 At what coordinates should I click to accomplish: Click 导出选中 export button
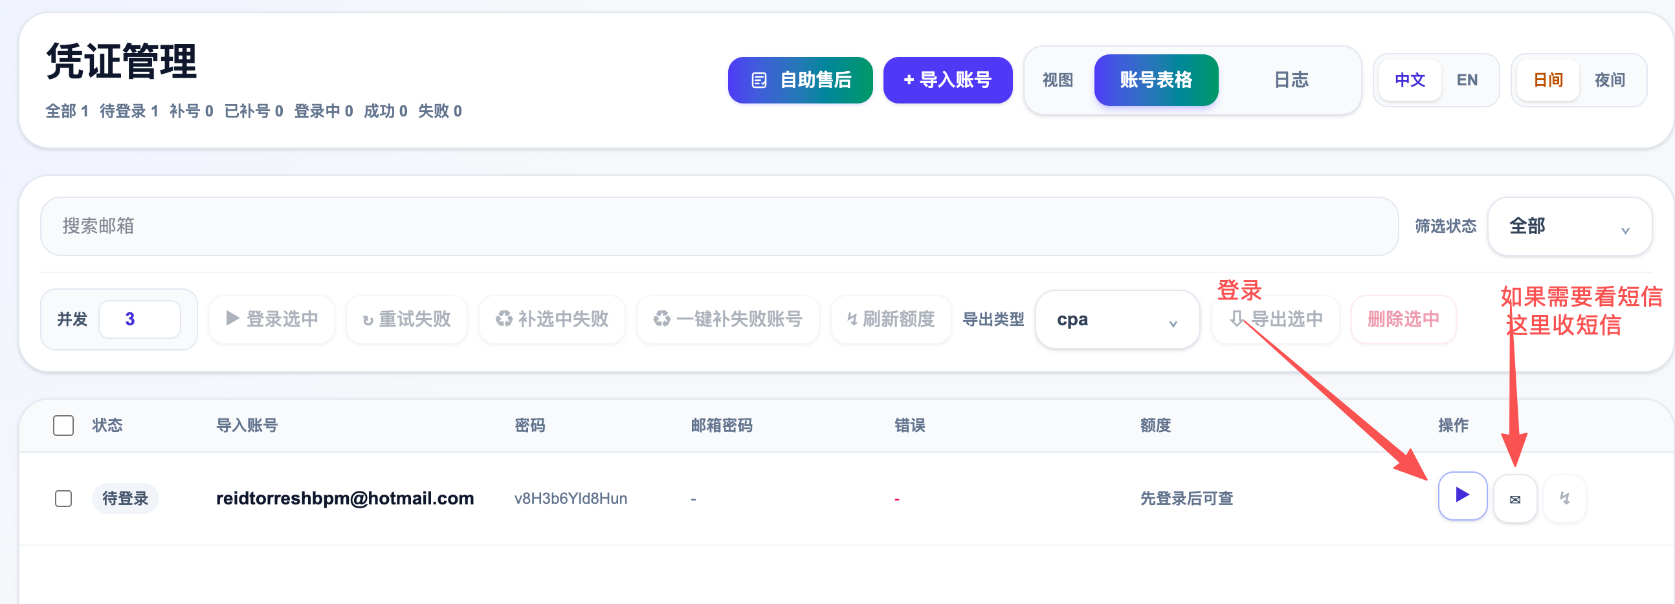click(1276, 319)
